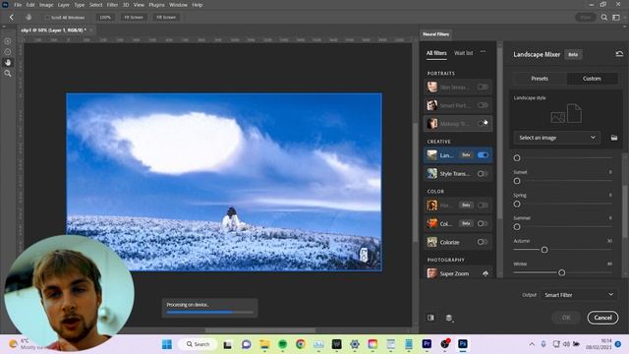Select the Zoom magnifier tool in left toolbar

8,74
